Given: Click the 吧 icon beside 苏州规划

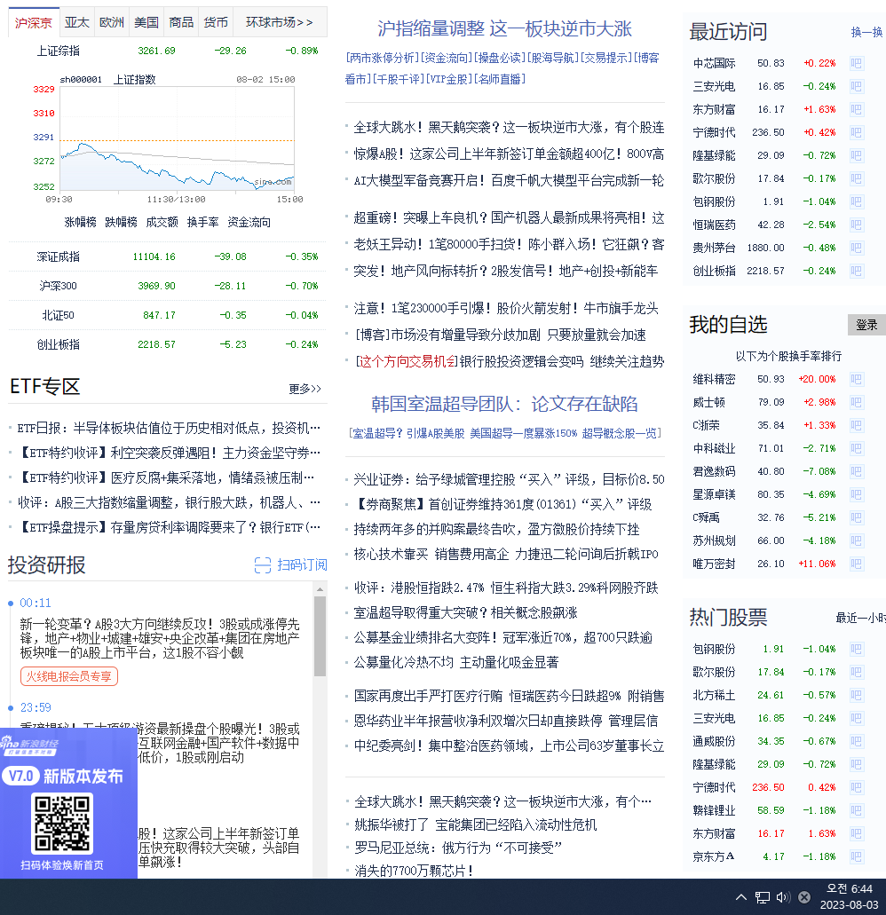Looking at the screenshot, I should pos(856,541).
